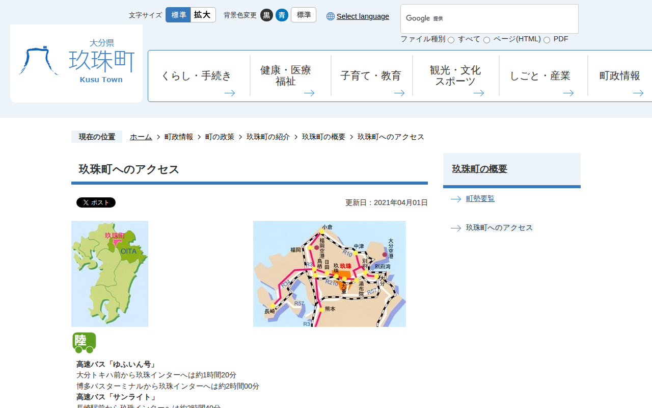Open the 子育て・教育 menu item

coord(371,76)
